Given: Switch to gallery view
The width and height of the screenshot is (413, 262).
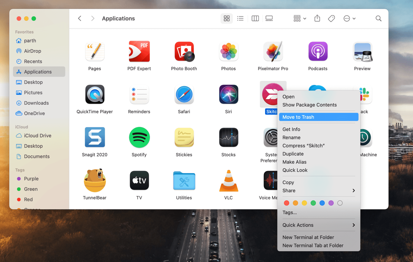Looking at the screenshot, I should pyautogui.click(x=269, y=18).
